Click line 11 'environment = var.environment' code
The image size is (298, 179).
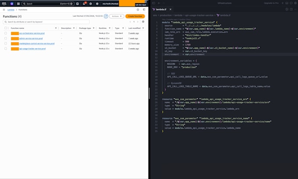click(x=184, y=54)
